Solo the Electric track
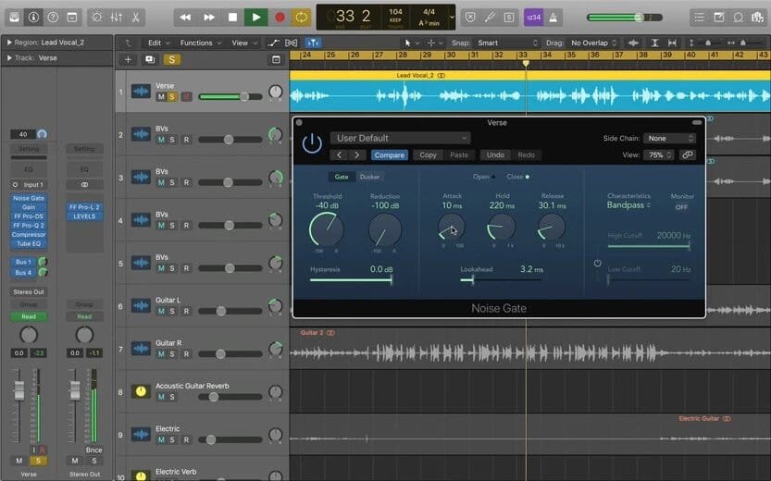This screenshot has height=481, width=771. point(172,439)
